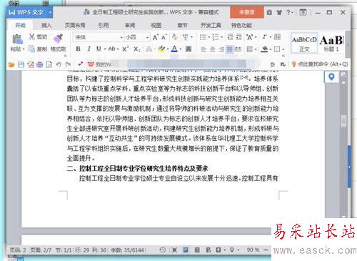357x261 pixels.
Task: Open the font size 小四 dropdown
Action: pos(147,38)
